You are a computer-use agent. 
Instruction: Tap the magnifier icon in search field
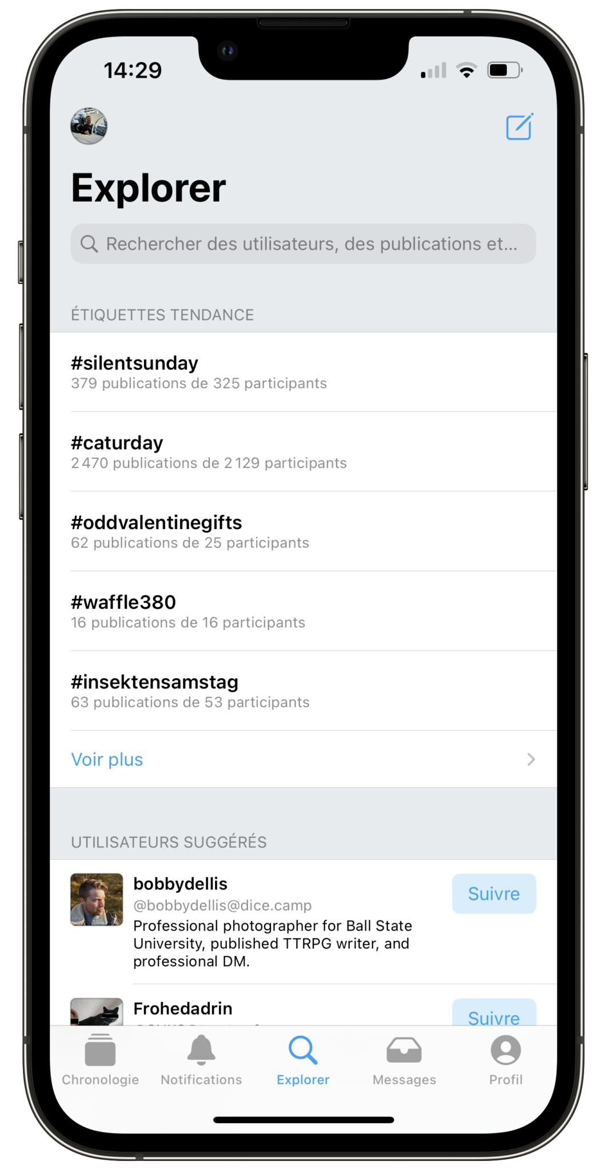(x=89, y=244)
